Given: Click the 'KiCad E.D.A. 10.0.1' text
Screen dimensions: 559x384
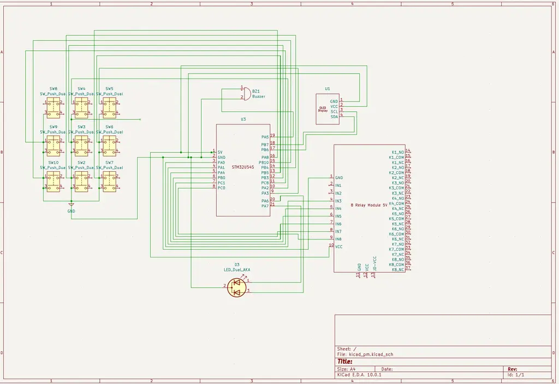Looking at the screenshot, I should 359,375.
